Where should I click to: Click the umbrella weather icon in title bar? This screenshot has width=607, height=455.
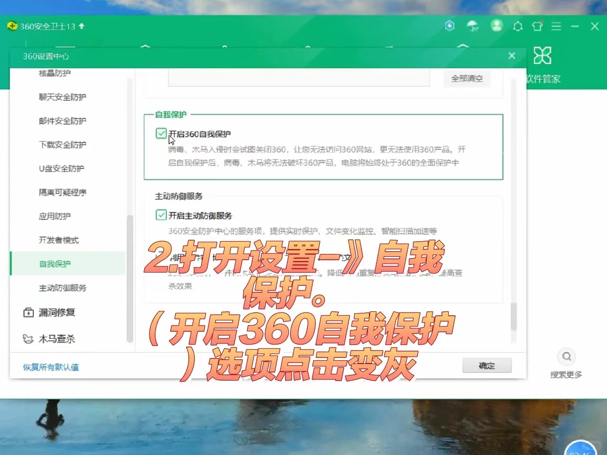coord(472,26)
